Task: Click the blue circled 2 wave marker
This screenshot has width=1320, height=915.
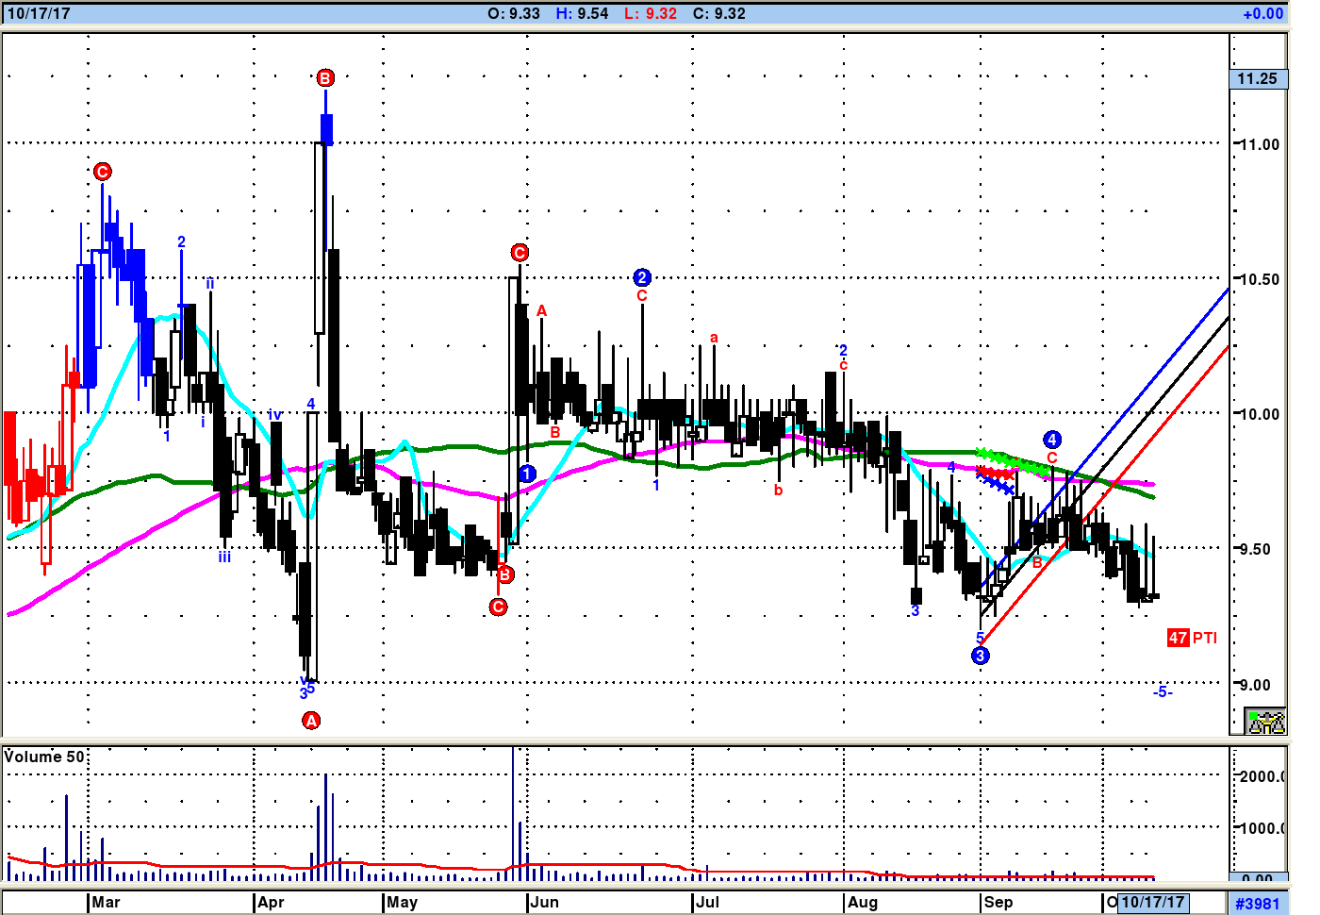Action: (x=642, y=277)
